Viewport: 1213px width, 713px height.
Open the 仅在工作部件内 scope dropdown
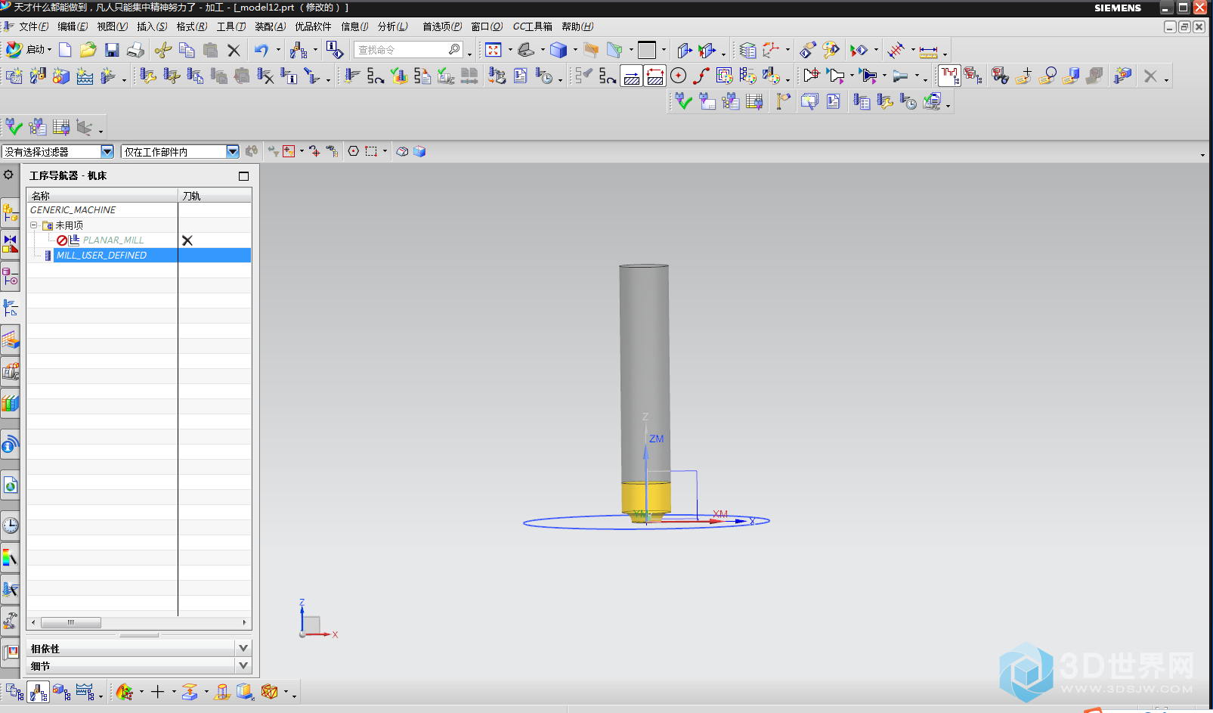click(x=232, y=151)
